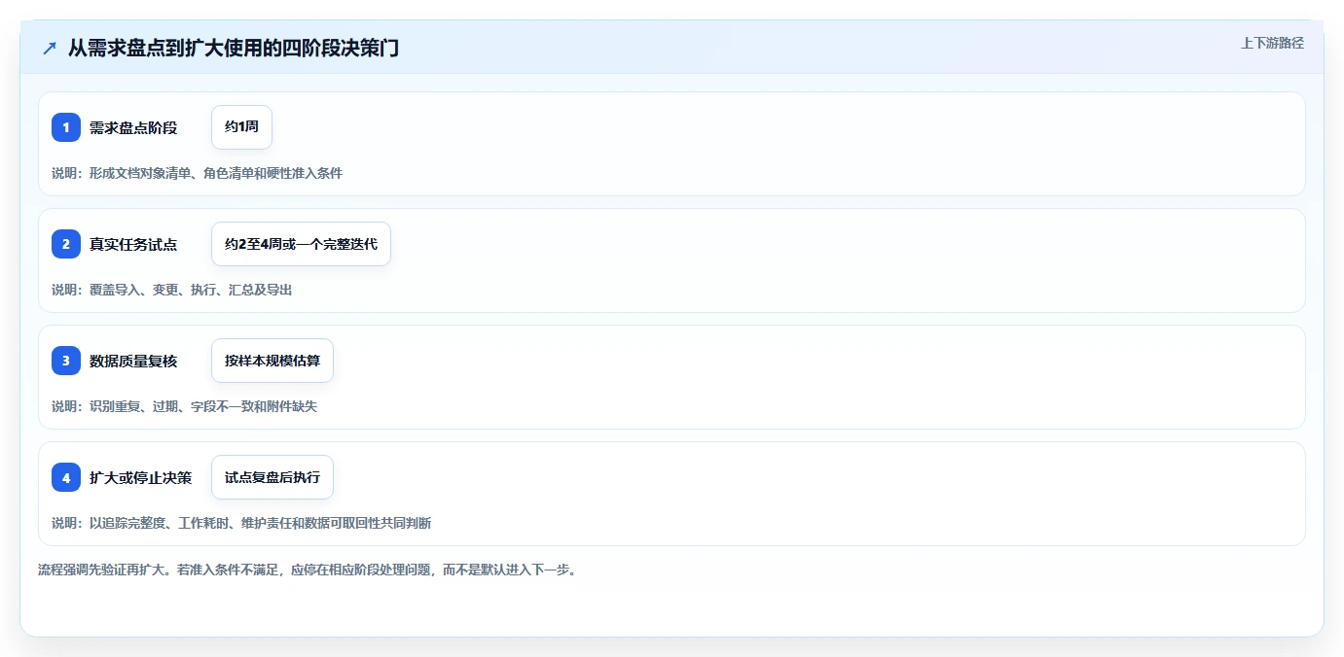Click the 需求盘点阶段 stage name
1344x657 pixels.
[x=133, y=128]
